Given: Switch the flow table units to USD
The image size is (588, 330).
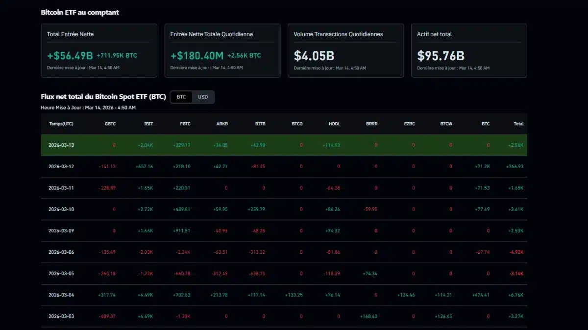Looking at the screenshot, I should [x=203, y=97].
